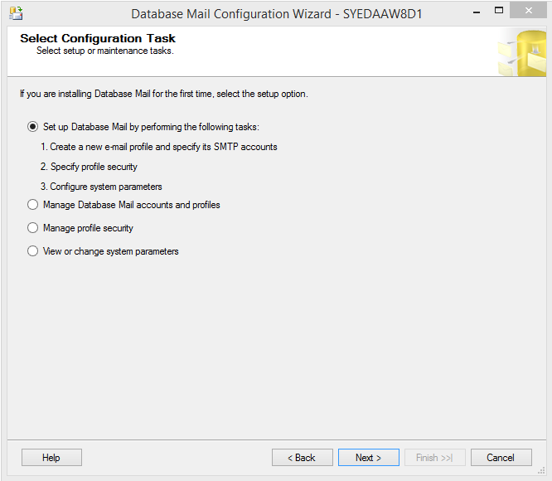552x481 pixels.
Task: Maximize the wizard window
Action: 499,11
